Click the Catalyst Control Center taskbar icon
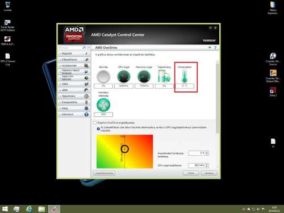The image size is (284, 213). pyautogui.click(x=54, y=209)
